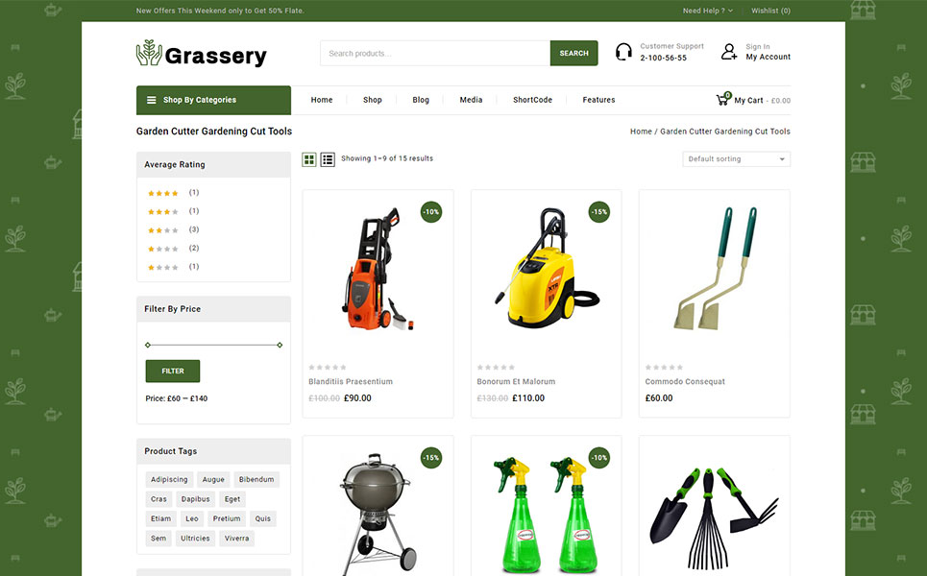927x576 pixels.
Task: Click the minimum price slider handle
Action: pos(148,345)
